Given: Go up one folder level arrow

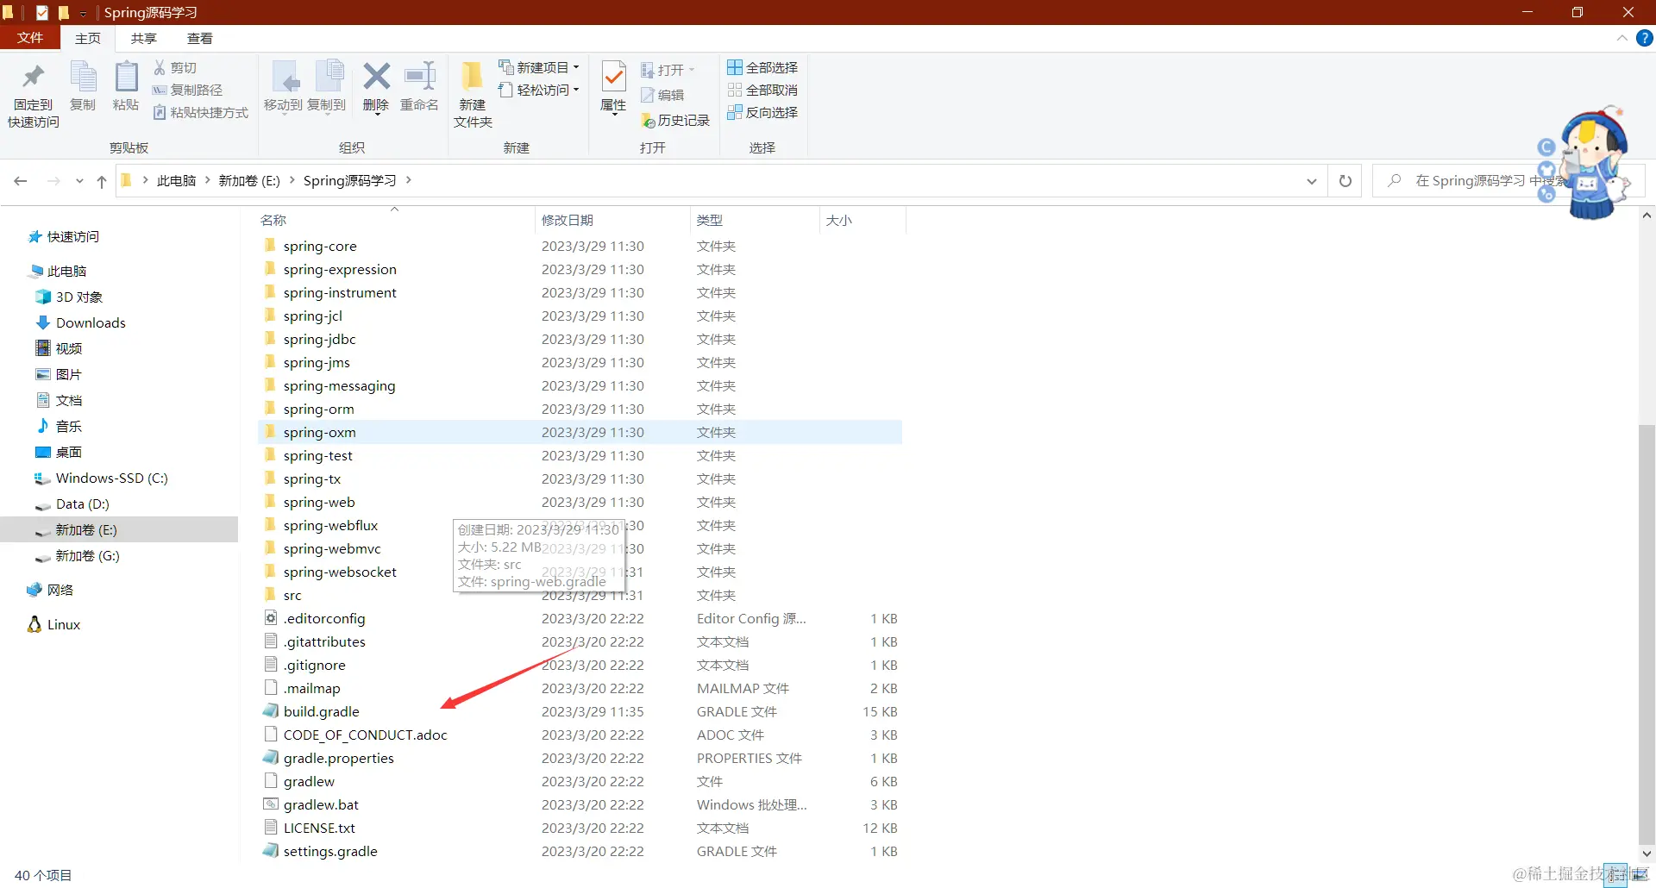Looking at the screenshot, I should coord(102,181).
